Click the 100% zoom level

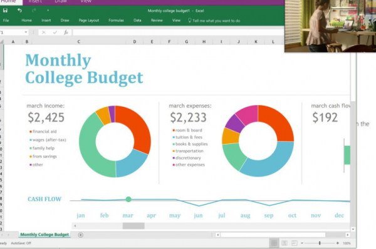click(x=347, y=243)
